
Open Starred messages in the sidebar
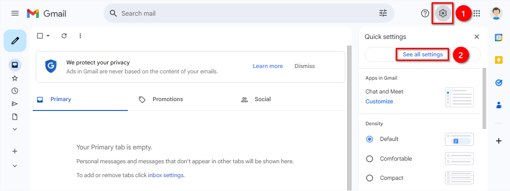(15, 78)
